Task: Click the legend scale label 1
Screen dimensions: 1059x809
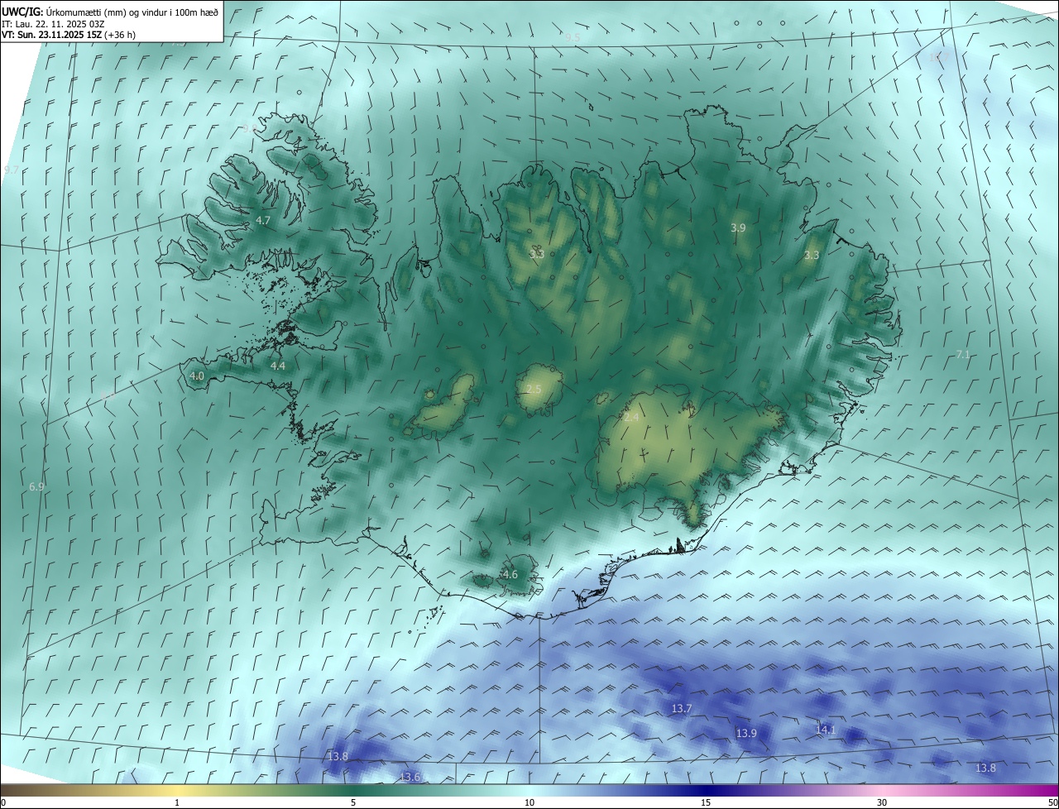Action: (177, 802)
